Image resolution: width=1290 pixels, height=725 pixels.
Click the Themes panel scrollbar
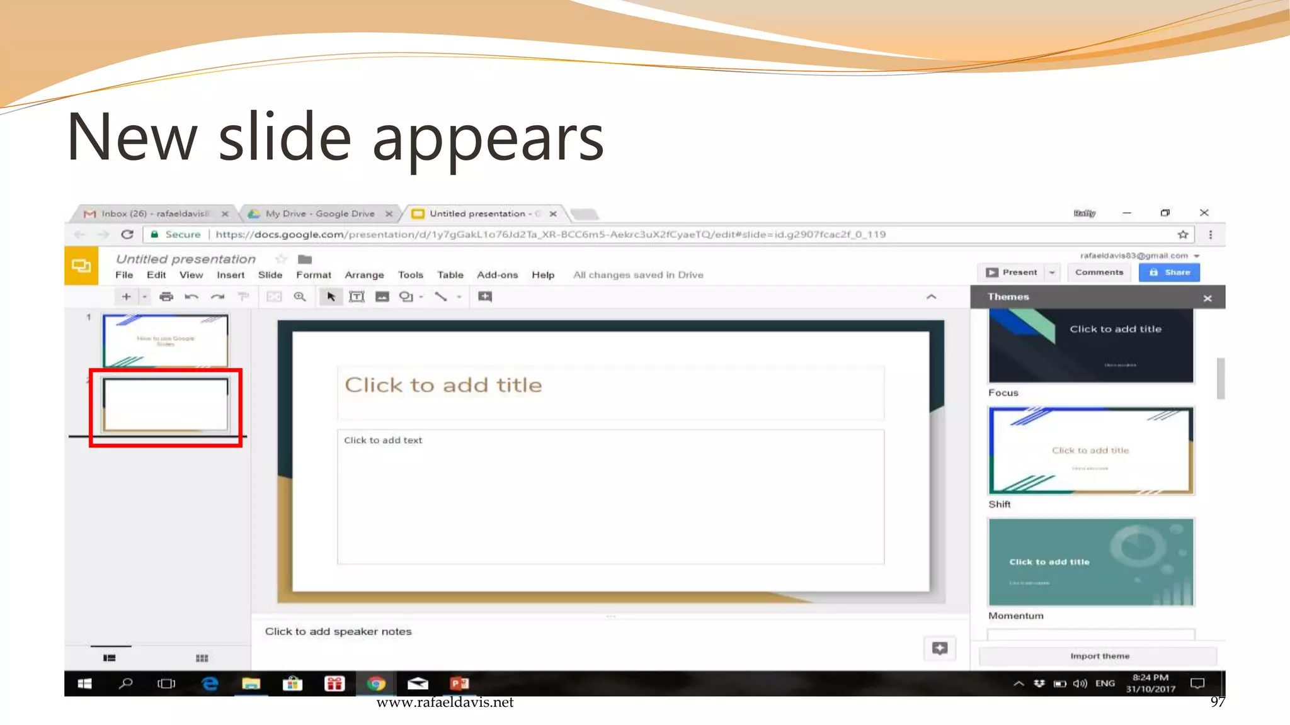tap(1221, 378)
